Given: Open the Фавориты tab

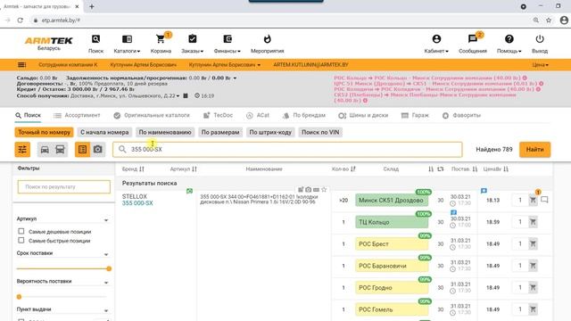Looking at the screenshot, I should point(461,115).
